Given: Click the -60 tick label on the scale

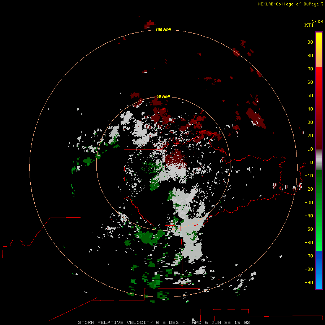Looking at the screenshot, I should point(309,243).
